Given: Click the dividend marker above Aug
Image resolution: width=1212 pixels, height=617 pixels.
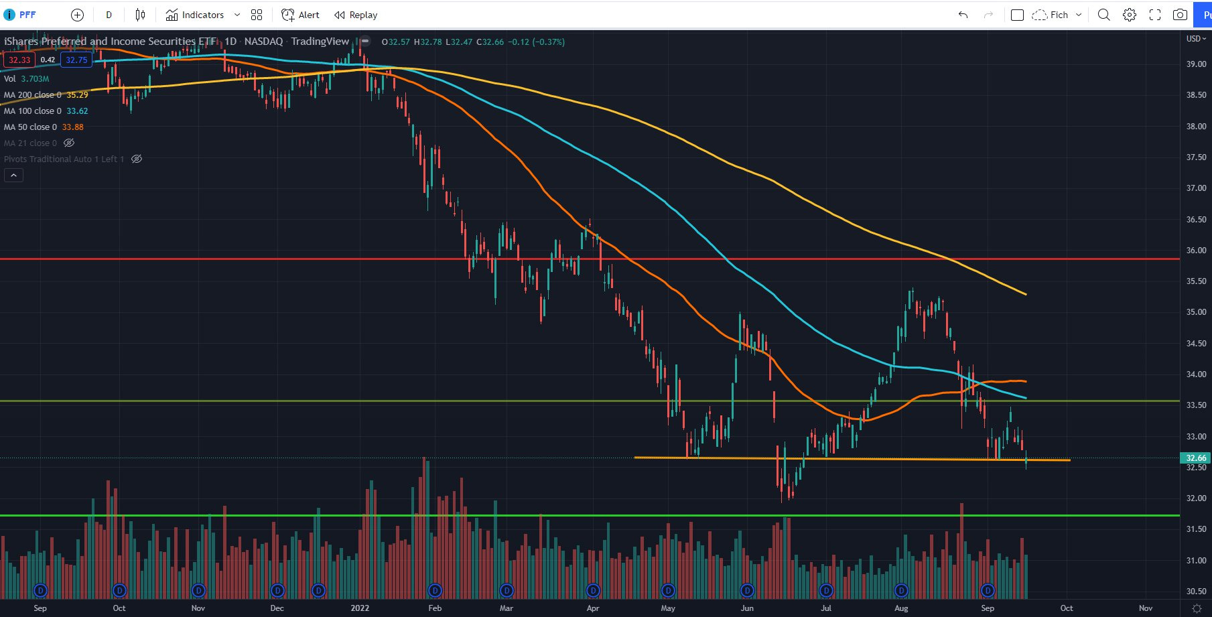Looking at the screenshot, I should [x=901, y=590].
